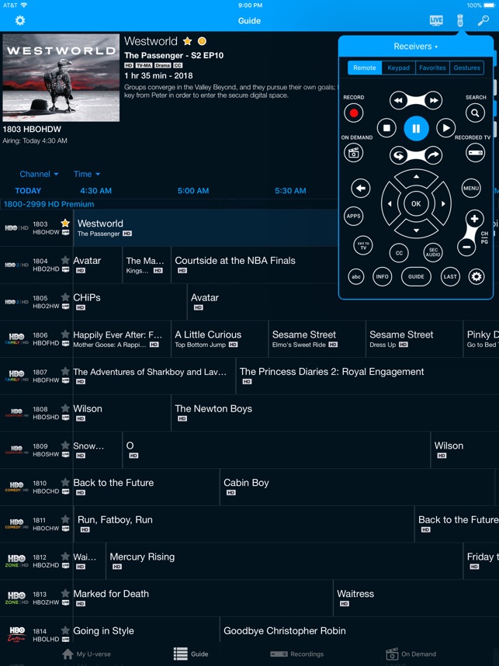
Task: Open the Time dropdown
Action: (x=87, y=174)
